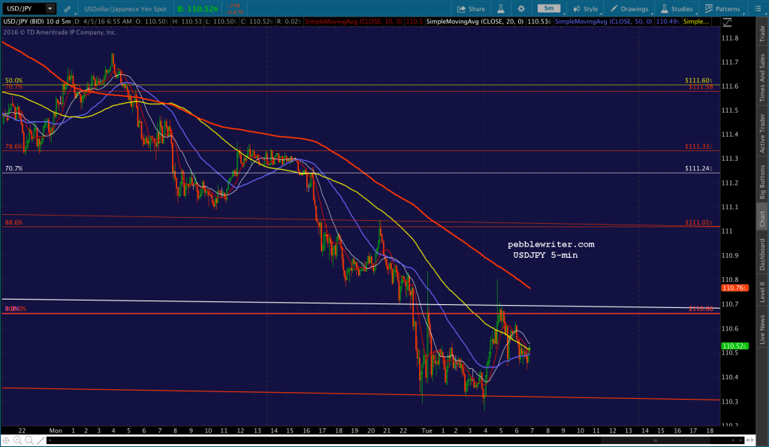The image size is (769, 447).
Task: Select the Chart side tab
Action: (x=762, y=219)
